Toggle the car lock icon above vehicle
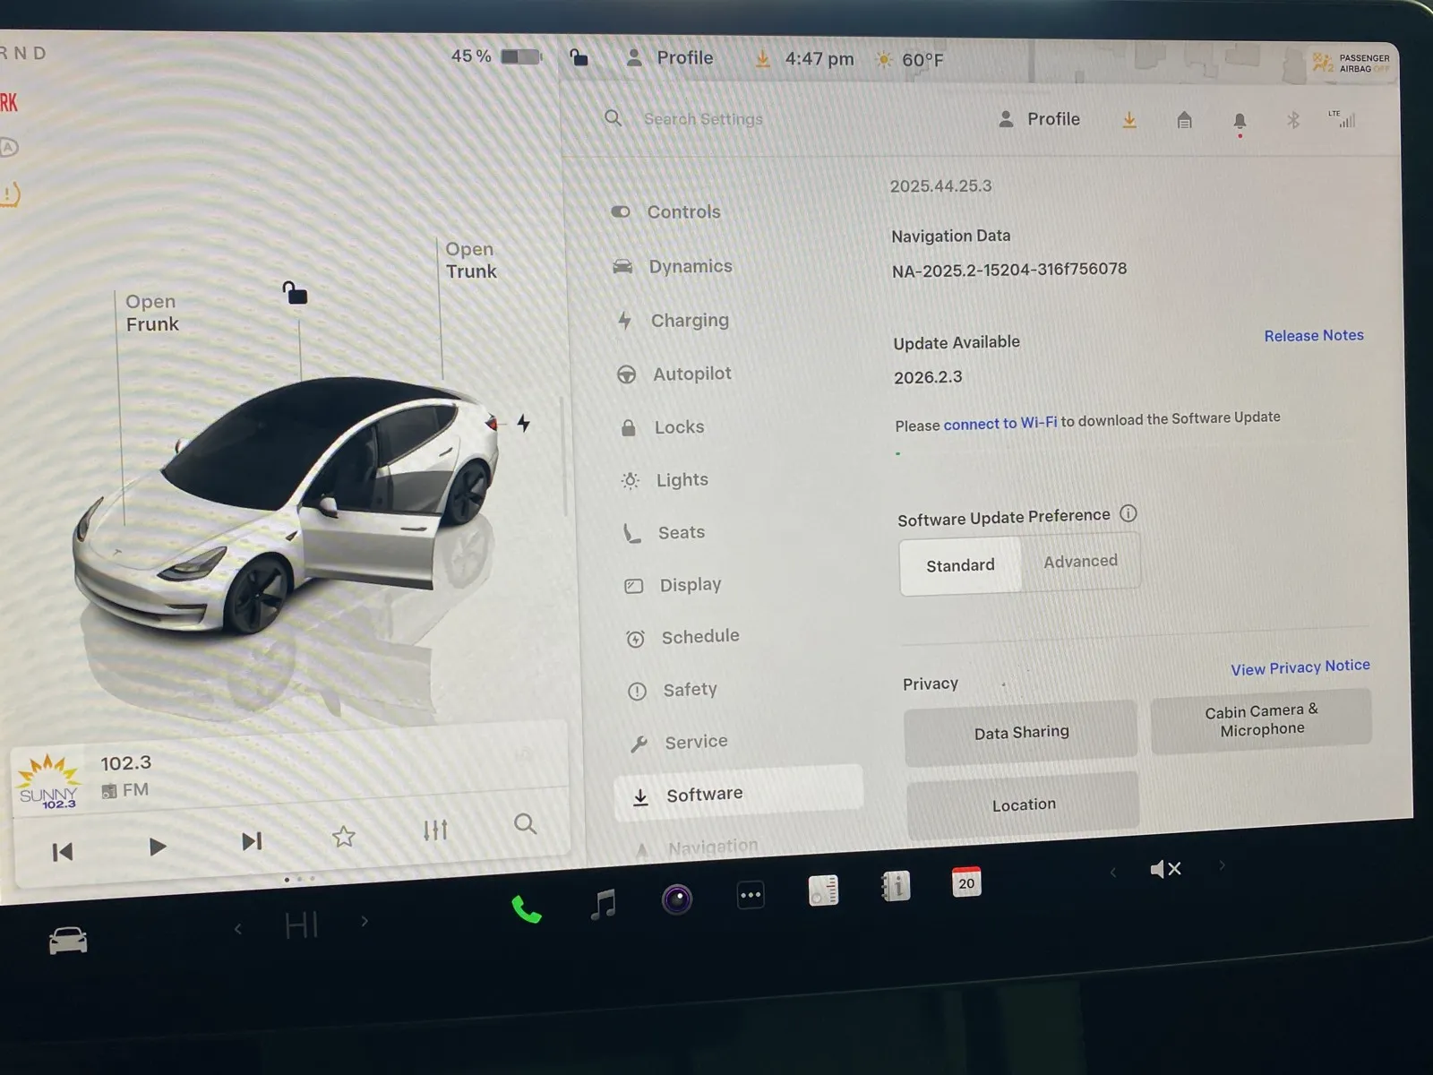 295,293
